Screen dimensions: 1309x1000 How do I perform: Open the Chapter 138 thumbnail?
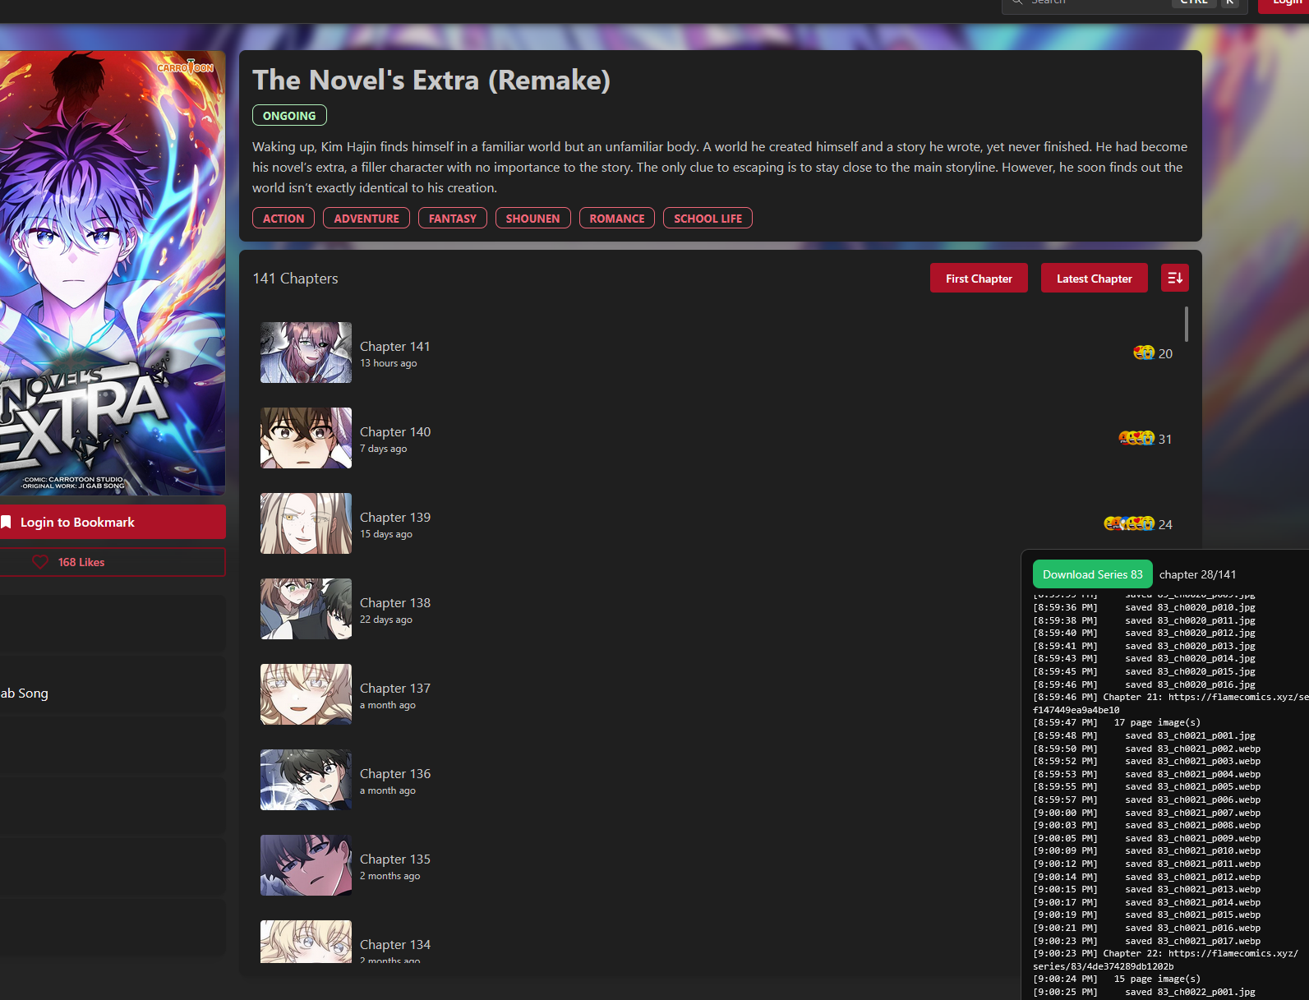tap(306, 609)
